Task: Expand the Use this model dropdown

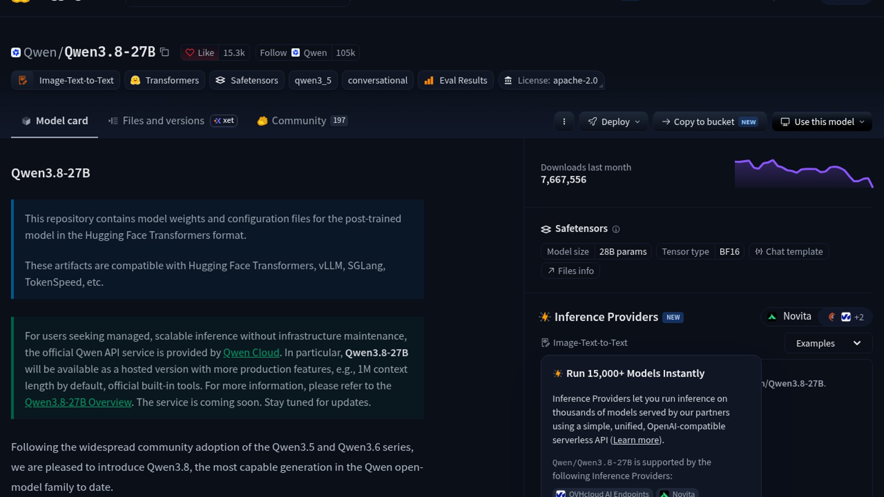Action: (822, 122)
